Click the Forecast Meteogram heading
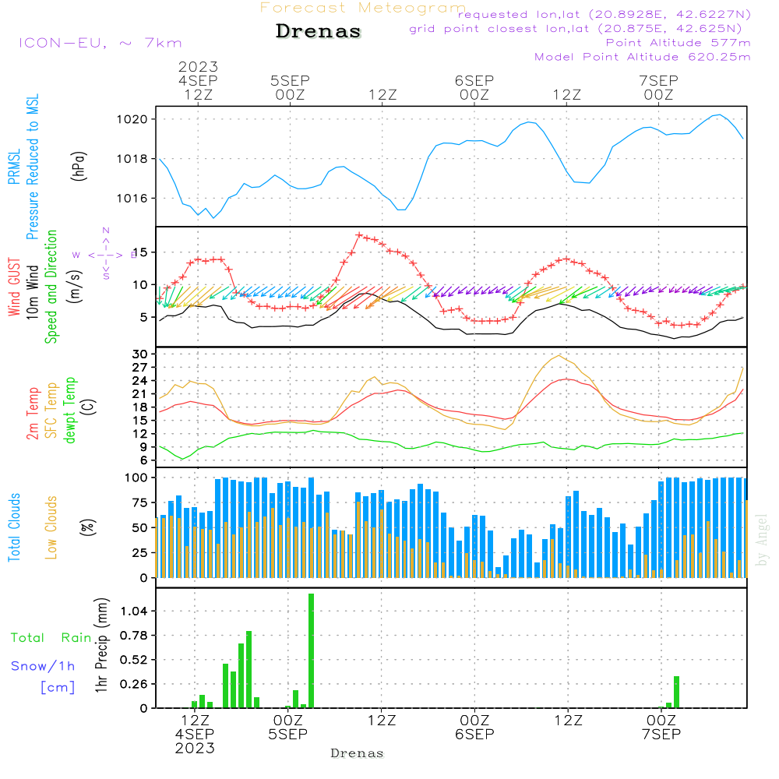 [x=363, y=8]
